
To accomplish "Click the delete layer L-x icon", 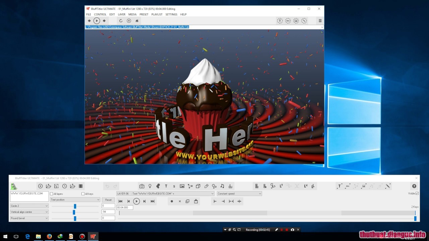I will pyautogui.click(x=305, y=186).
